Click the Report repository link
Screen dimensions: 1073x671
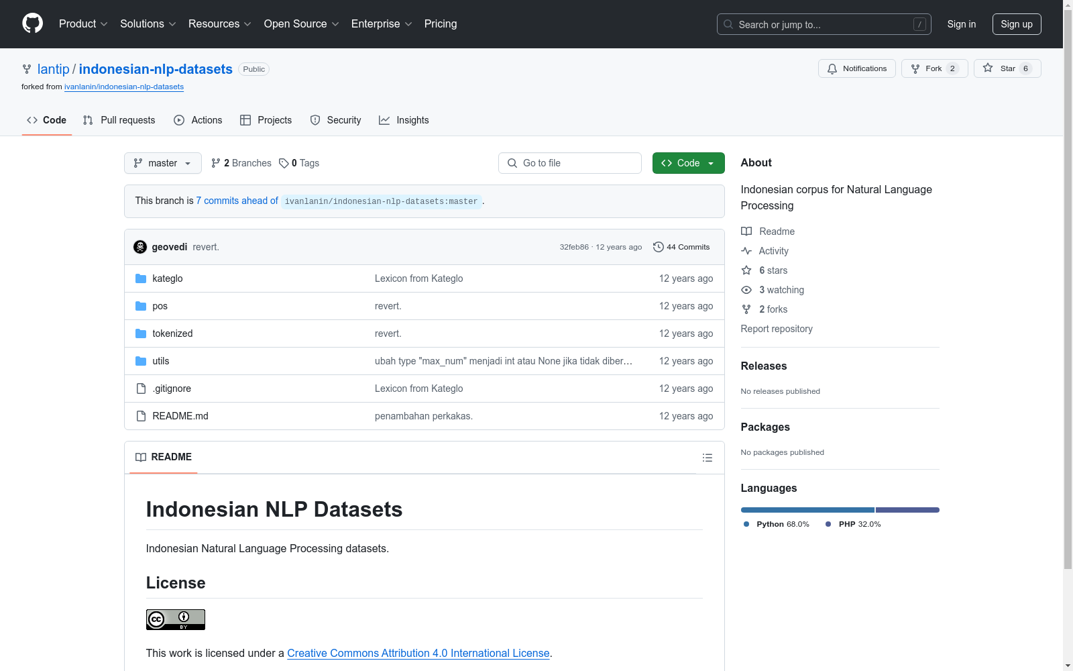pyautogui.click(x=777, y=329)
